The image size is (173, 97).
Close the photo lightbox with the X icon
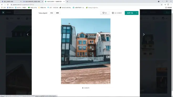(x=3, y=13)
